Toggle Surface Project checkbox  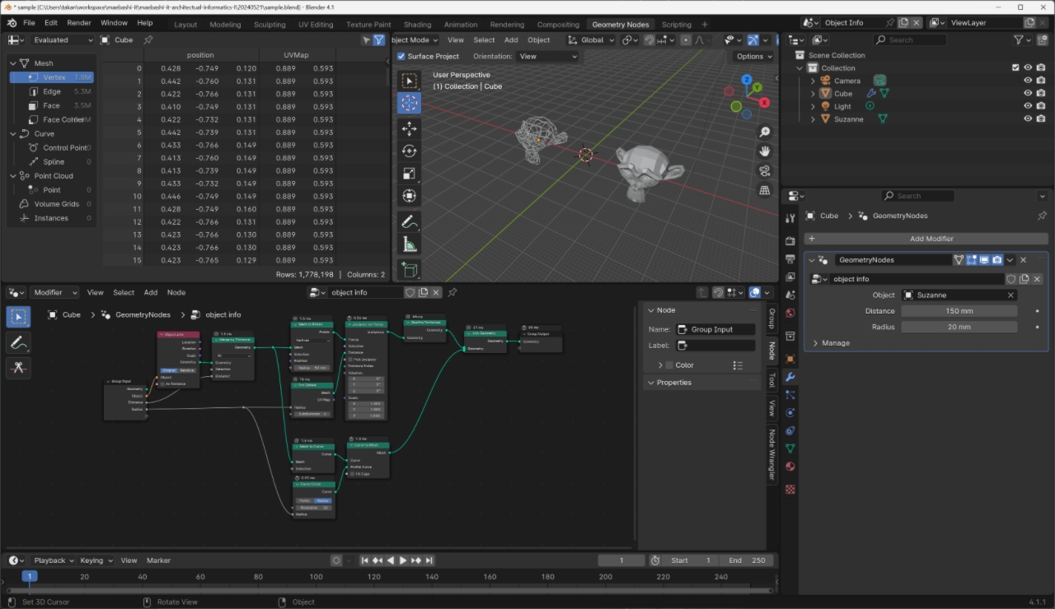pyautogui.click(x=401, y=56)
